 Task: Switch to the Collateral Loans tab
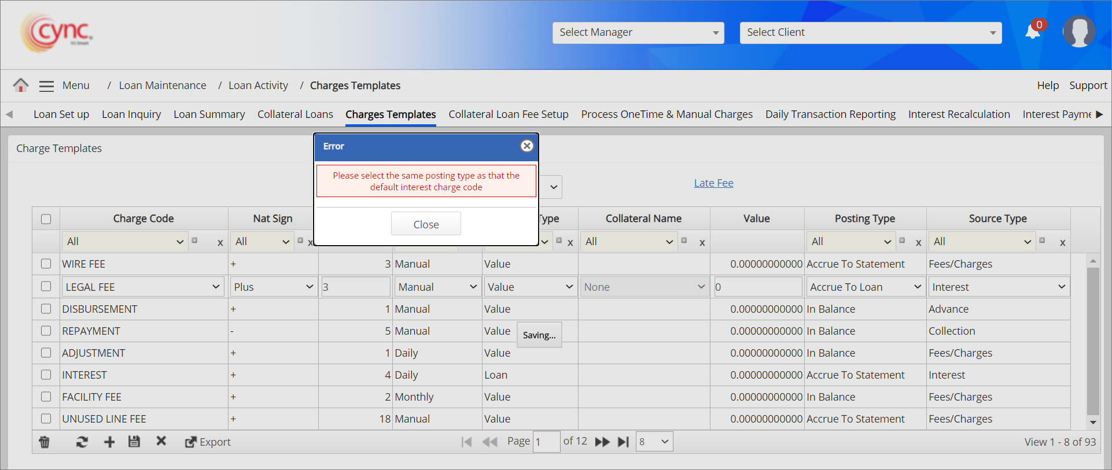295,114
